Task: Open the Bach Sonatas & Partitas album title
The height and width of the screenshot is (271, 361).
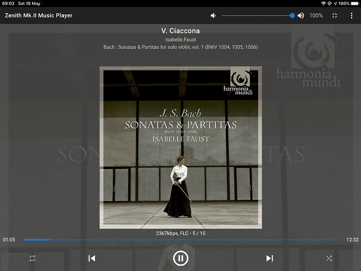Action: coord(181,47)
